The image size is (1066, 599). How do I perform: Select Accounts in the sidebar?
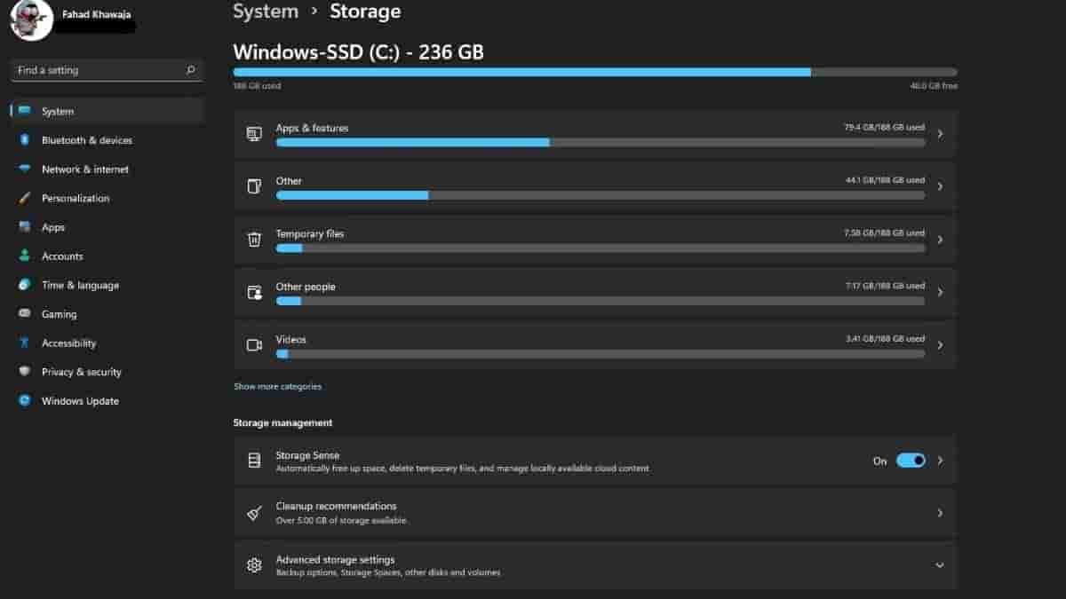[62, 256]
